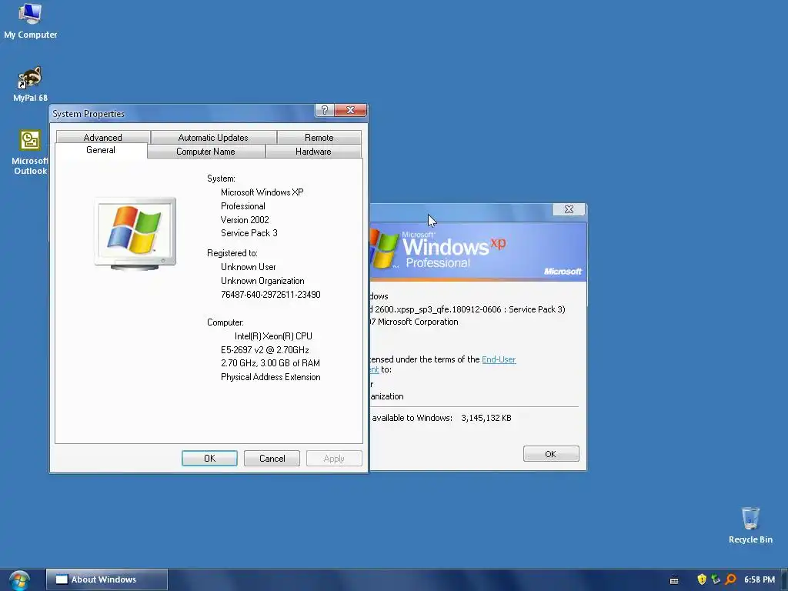Click the 'Unknown Organization' text
The width and height of the screenshot is (788, 591).
point(262,281)
